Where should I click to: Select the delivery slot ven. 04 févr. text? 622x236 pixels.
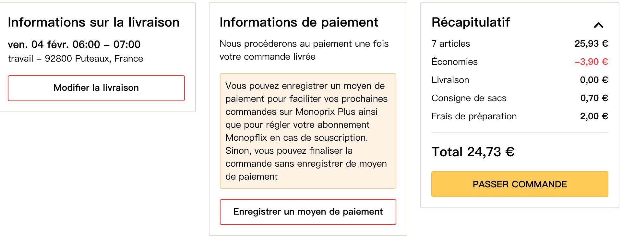74,44
